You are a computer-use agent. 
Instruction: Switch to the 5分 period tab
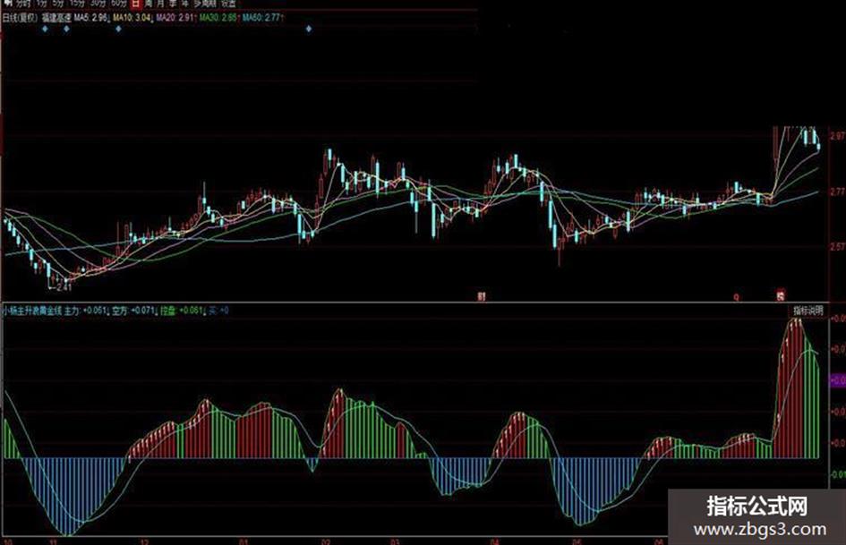(x=57, y=4)
